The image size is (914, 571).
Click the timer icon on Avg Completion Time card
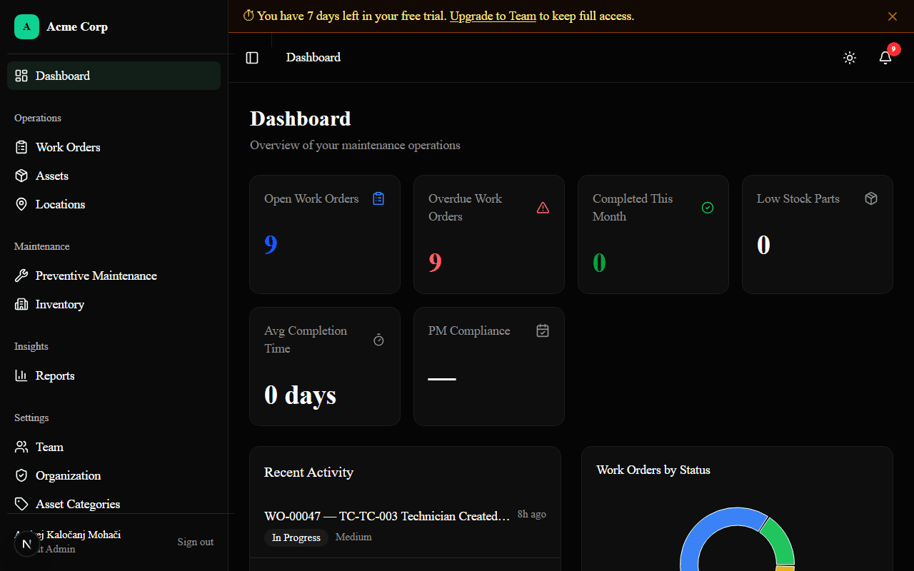(379, 340)
